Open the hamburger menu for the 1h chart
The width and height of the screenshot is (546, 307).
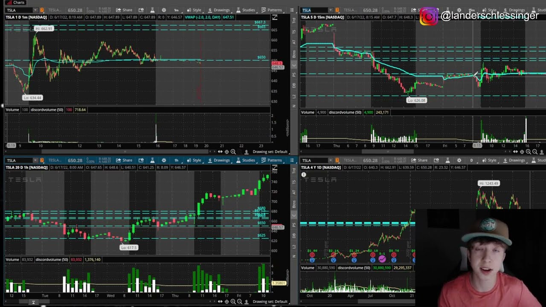pyautogui.click(x=292, y=160)
